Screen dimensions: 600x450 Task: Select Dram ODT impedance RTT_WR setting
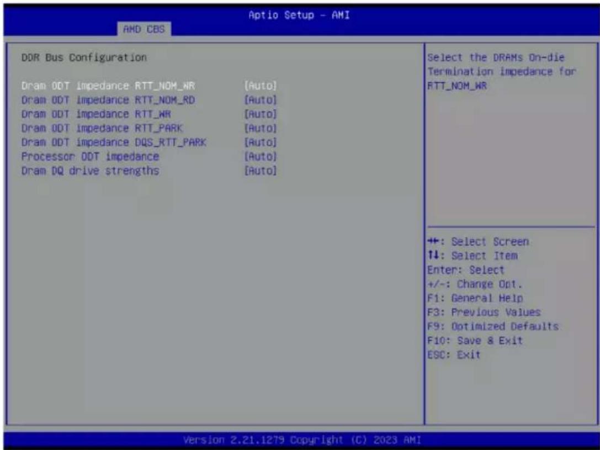pyautogui.click(x=96, y=114)
